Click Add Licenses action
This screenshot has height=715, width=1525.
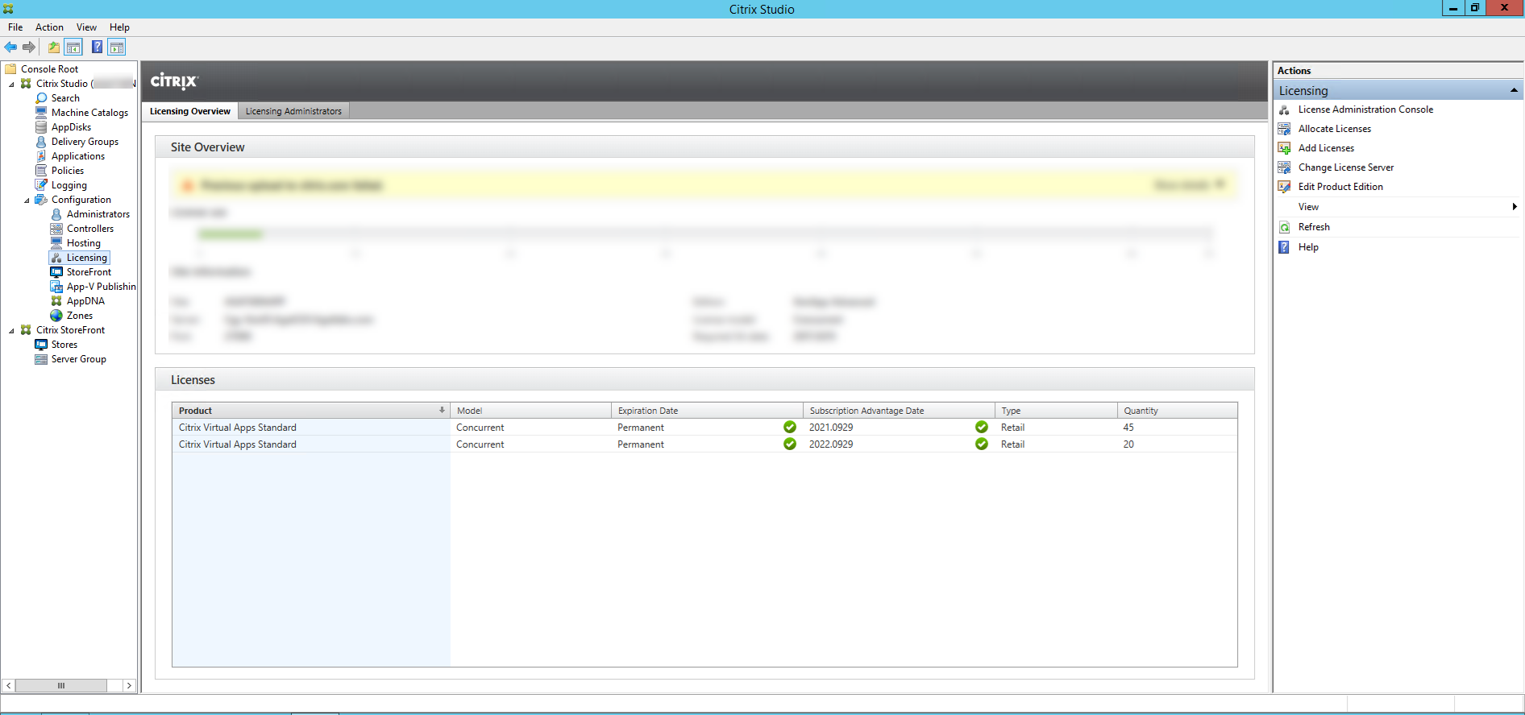tap(1326, 148)
